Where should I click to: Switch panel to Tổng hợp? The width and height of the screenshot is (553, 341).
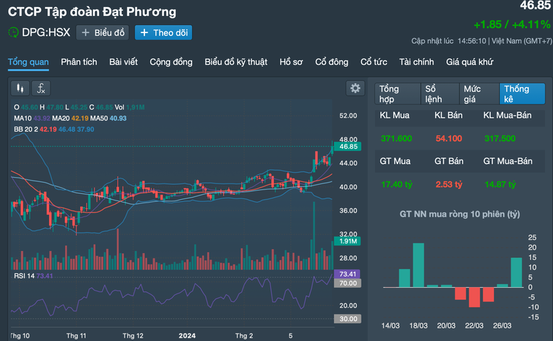coord(397,94)
